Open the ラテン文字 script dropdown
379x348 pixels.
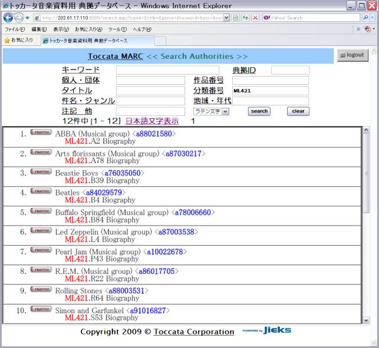pyautogui.click(x=211, y=111)
